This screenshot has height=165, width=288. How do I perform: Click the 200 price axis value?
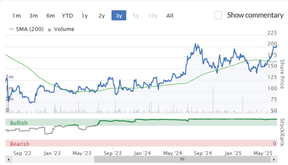(272, 44)
